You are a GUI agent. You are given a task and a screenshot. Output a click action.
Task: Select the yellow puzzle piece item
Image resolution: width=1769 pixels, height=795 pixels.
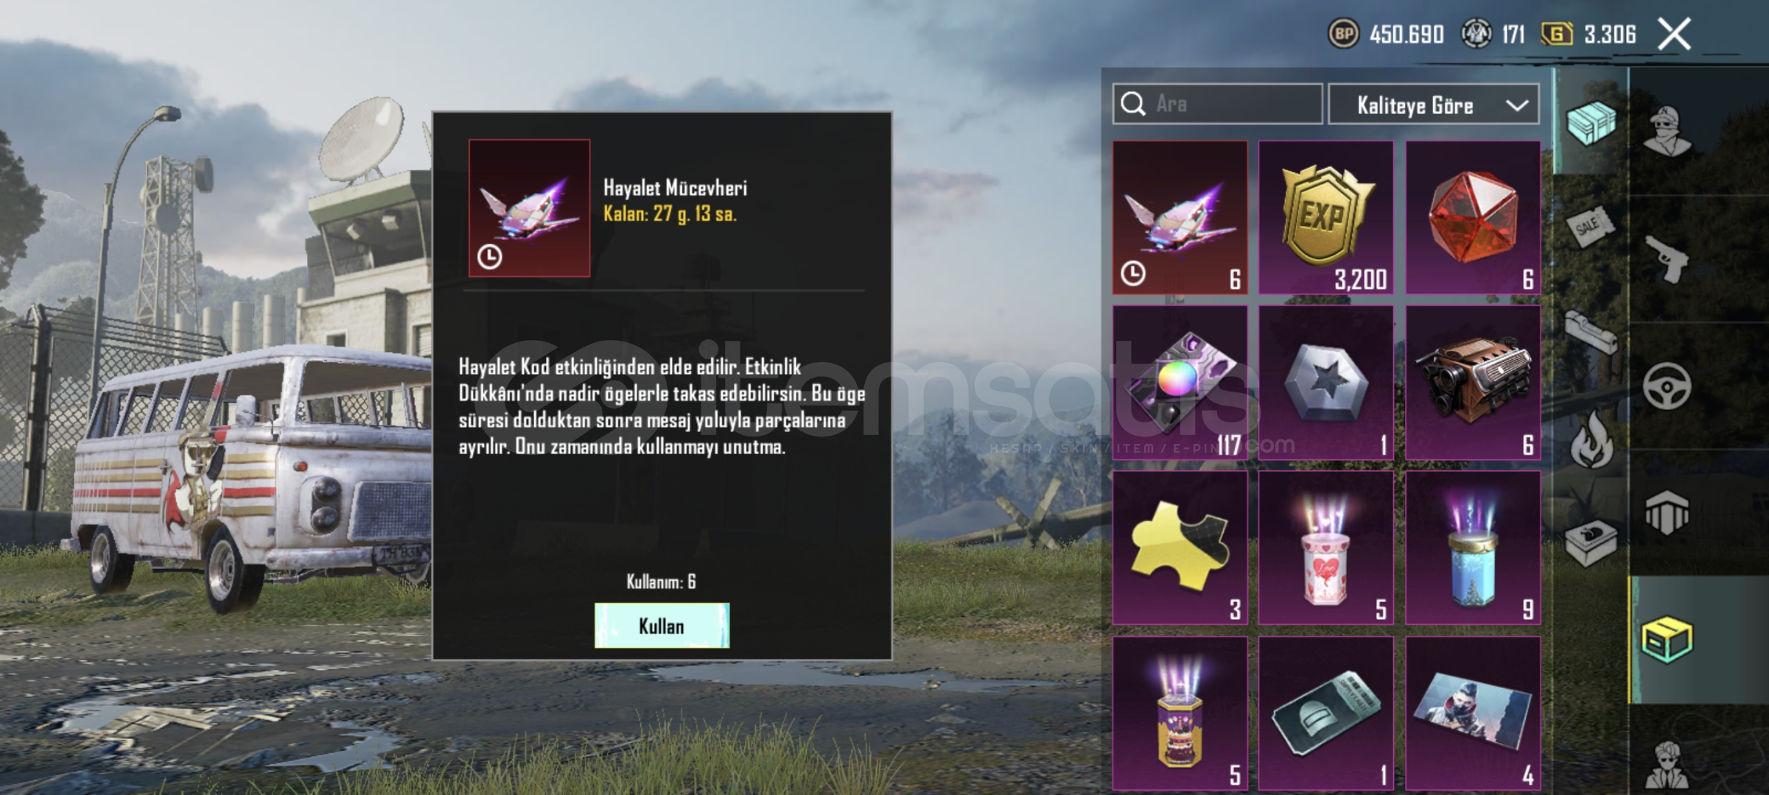click(1180, 548)
